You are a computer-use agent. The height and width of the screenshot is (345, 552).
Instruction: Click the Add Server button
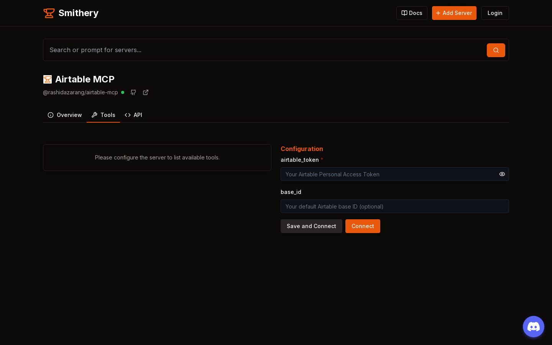tap(454, 13)
